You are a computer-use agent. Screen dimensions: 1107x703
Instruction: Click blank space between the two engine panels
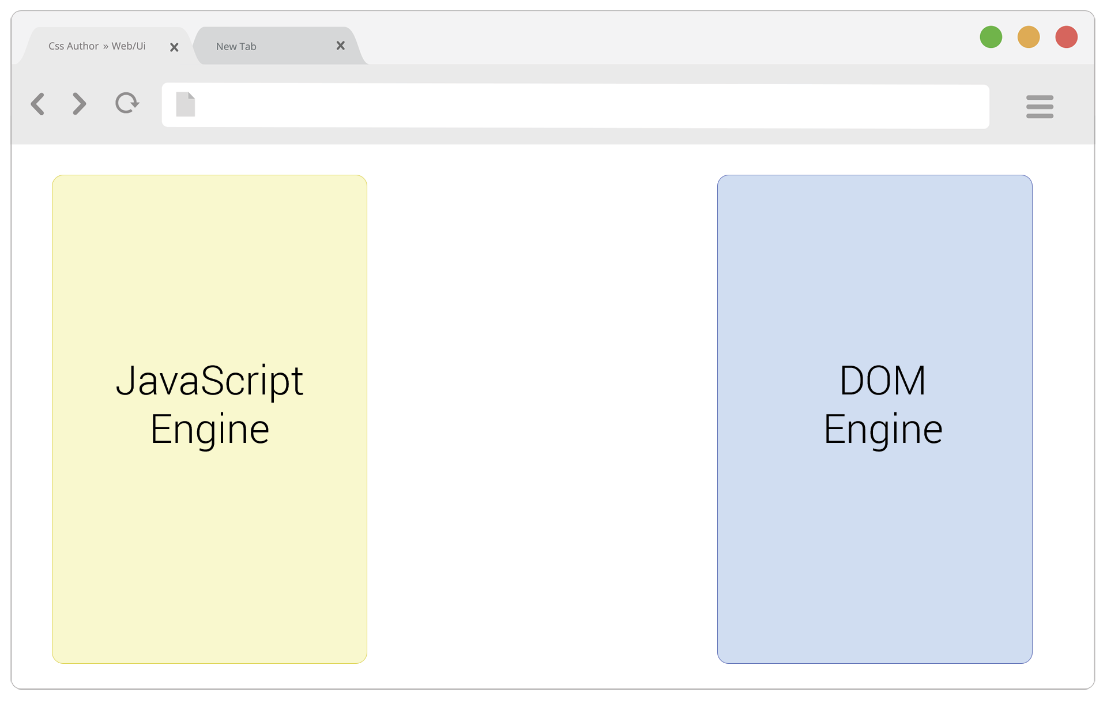(542, 418)
